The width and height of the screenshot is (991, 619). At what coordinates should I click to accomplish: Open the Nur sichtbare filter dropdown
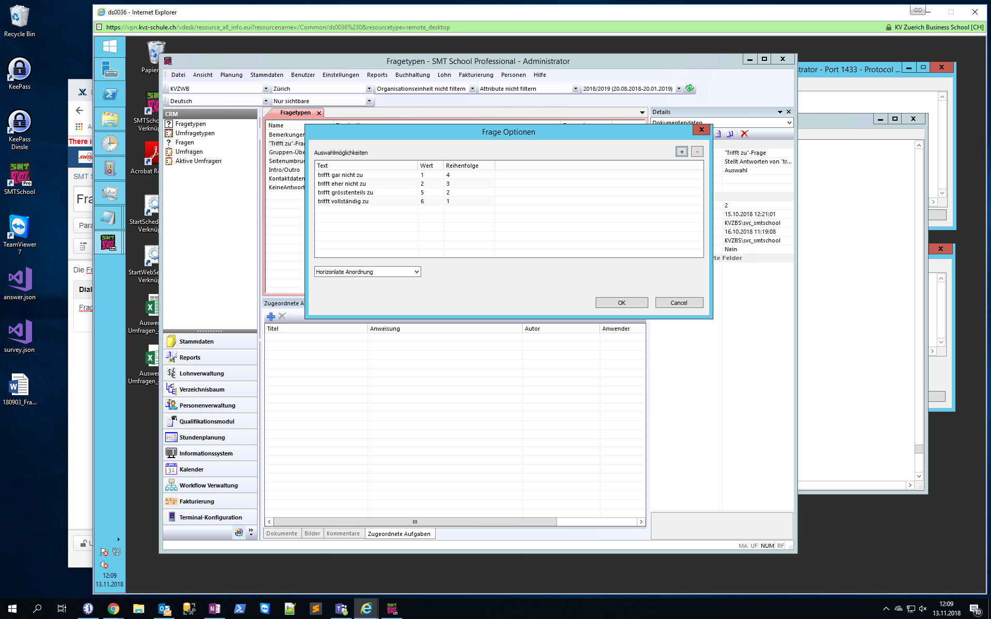[x=369, y=101]
